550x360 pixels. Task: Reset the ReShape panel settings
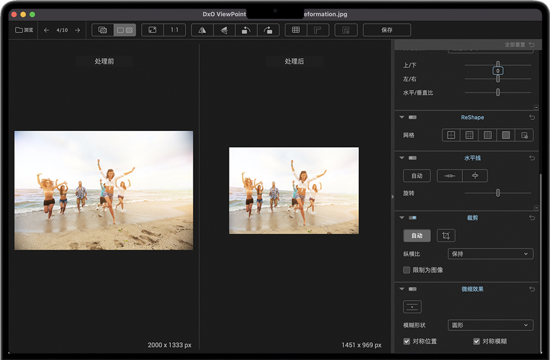point(531,117)
